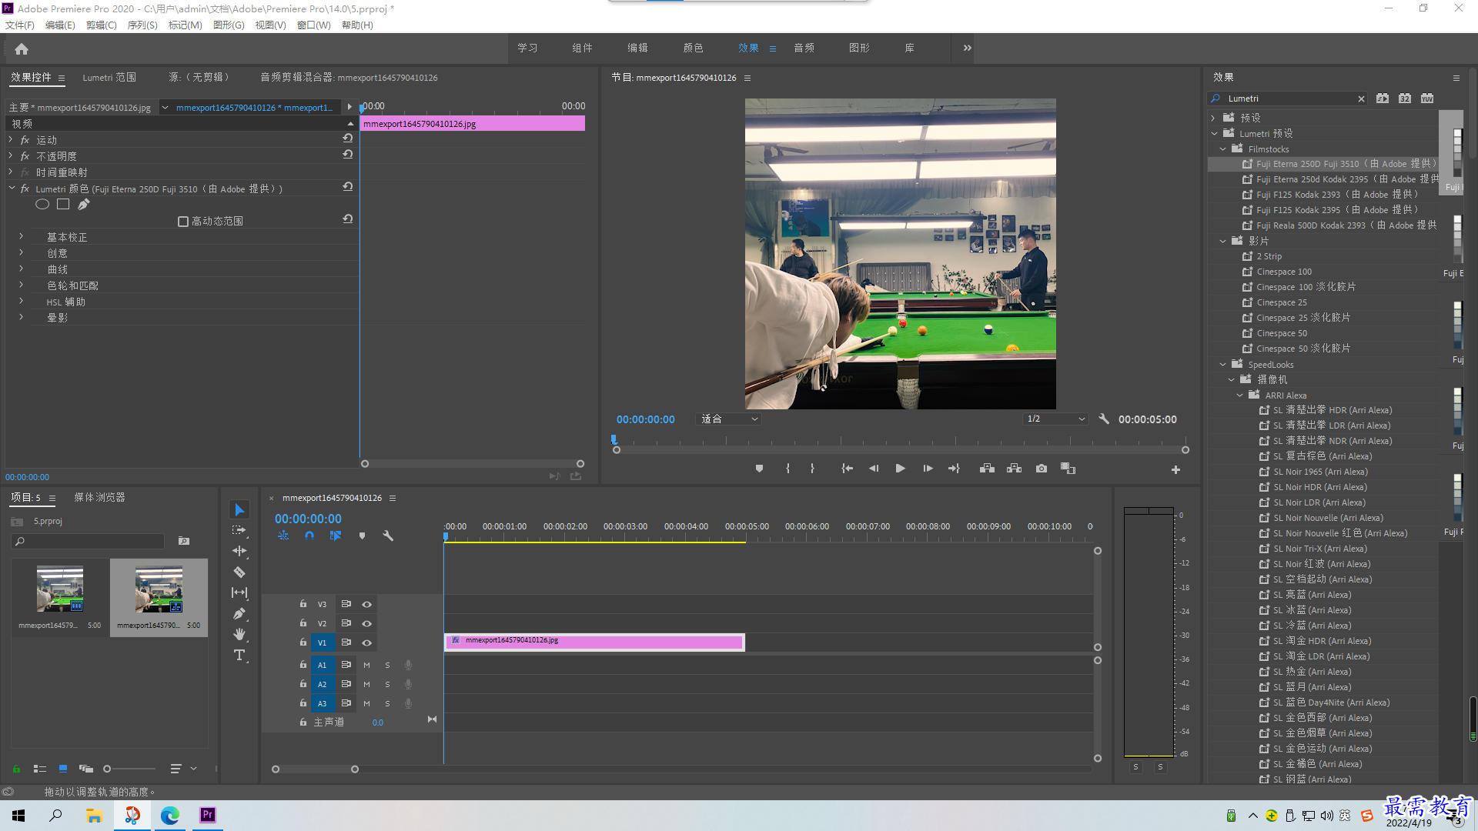Screen dimensions: 1478x831
Task: Click Export Frame camera icon
Action: (1042, 469)
